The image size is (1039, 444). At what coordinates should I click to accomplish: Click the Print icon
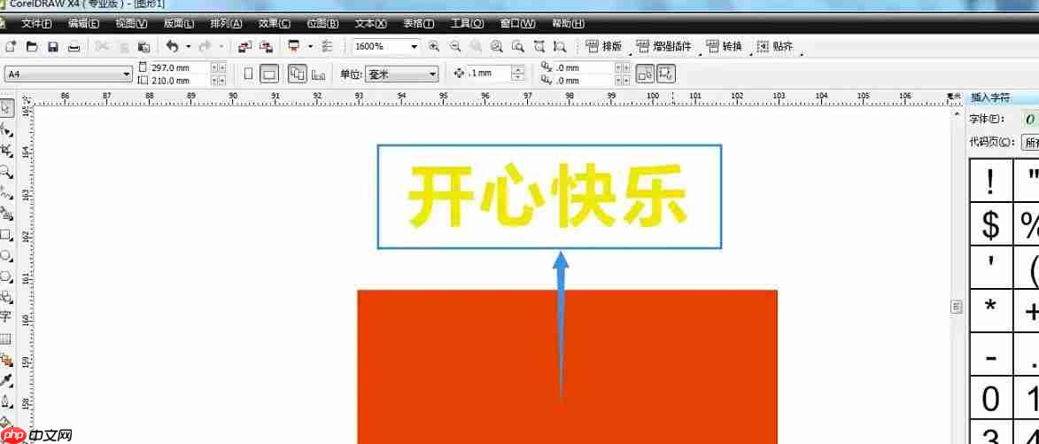(75, 47)
